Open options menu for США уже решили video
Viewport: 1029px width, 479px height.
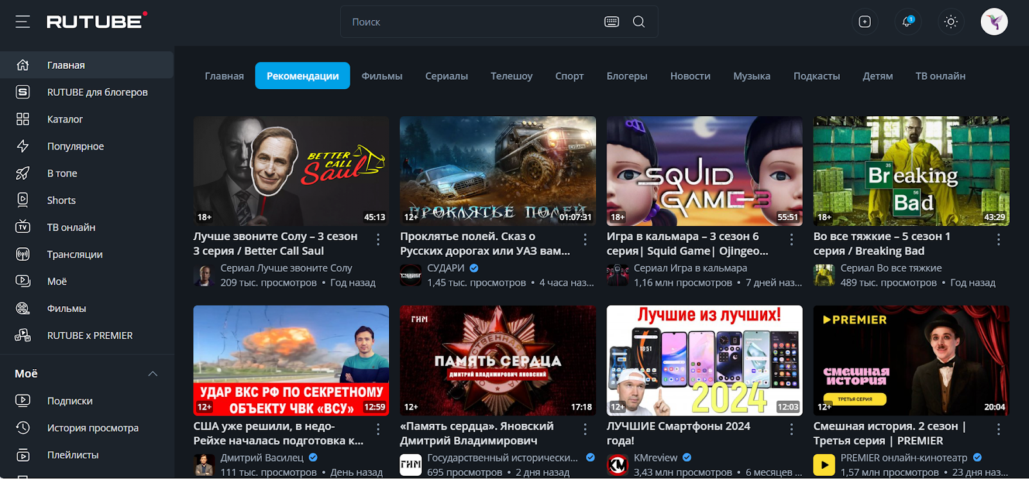378,429
